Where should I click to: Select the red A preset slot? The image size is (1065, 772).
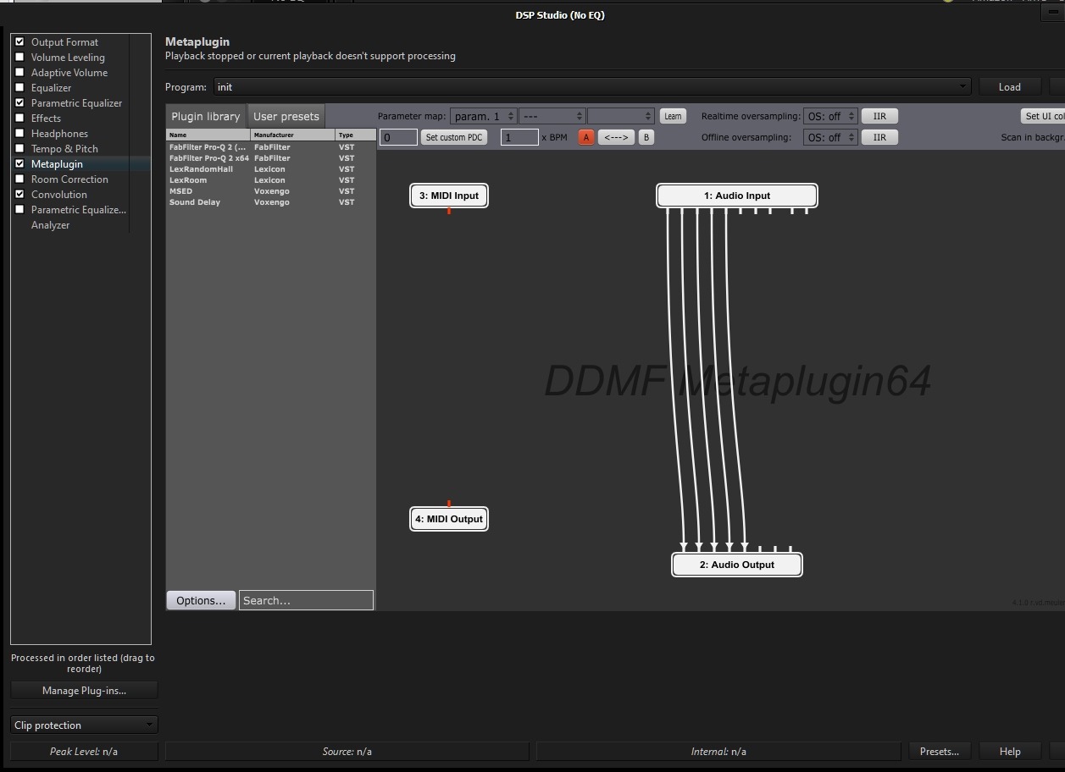pyautogui.click(x=585, y=137)
